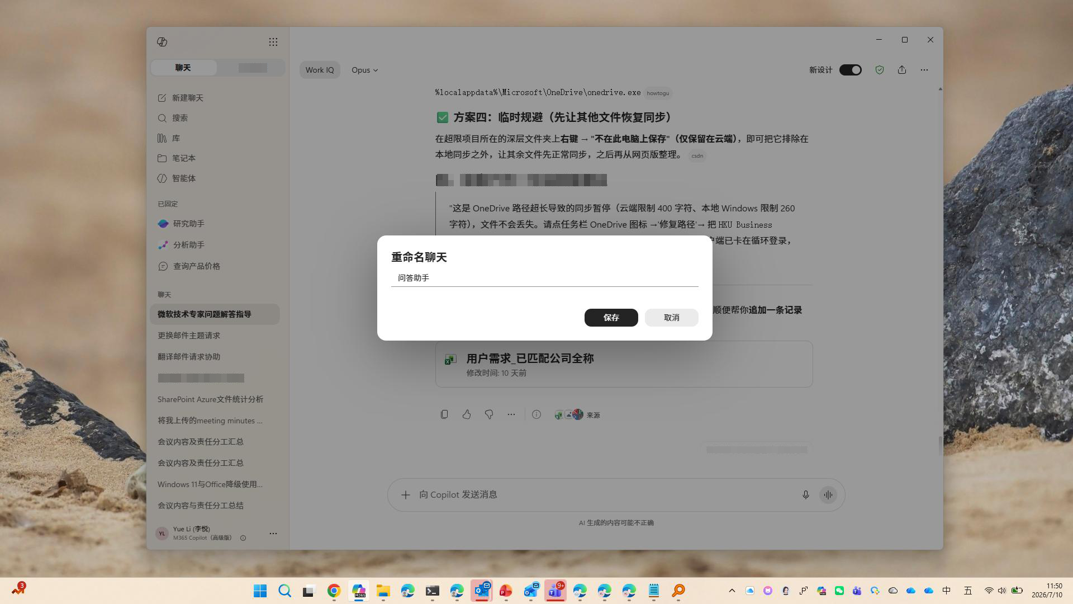Click the microphone dictation icon
The width and height of the screenshot is (1073, 604).
tap(805, 495)
